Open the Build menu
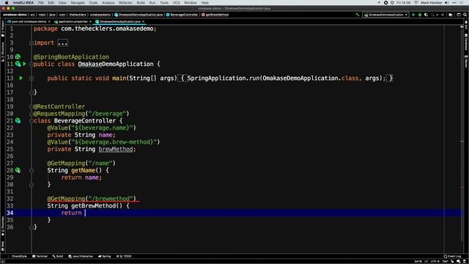 pos(141,3)
